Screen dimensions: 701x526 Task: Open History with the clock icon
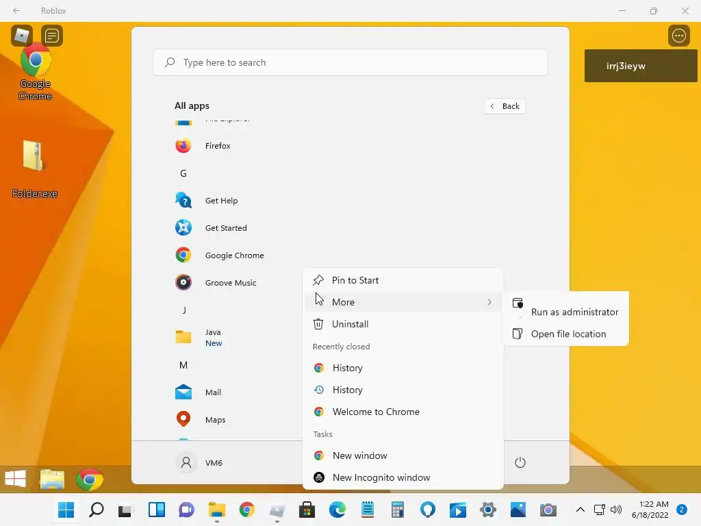[x=403, y=390]
